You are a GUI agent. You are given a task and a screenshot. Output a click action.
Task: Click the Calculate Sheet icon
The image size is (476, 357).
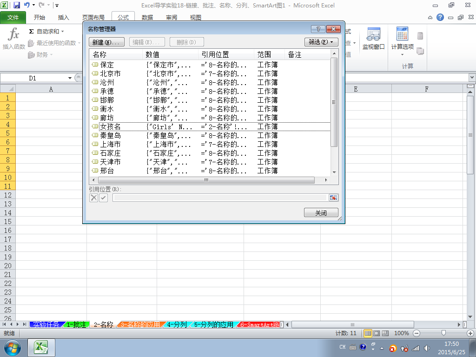(420, 51)
